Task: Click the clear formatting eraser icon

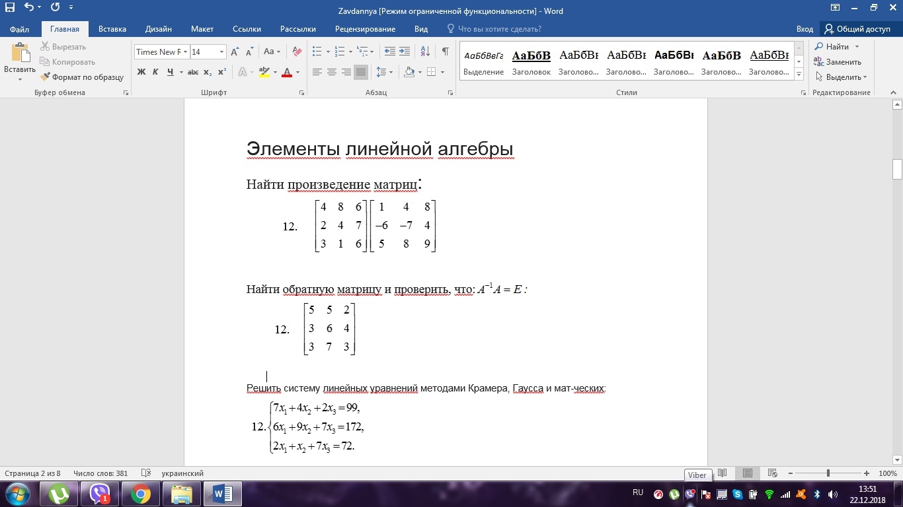Action: [x=297, y=51]
